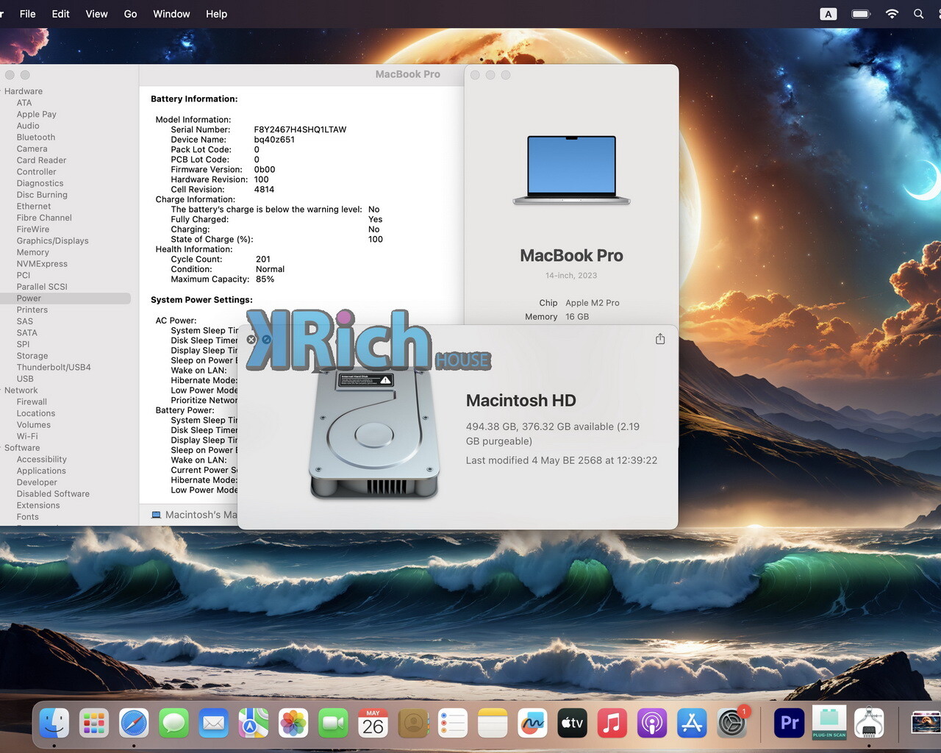Image resolution: width=941 pixels, height=753 pixels.
Task: Click the share icon in Quick Look panel
Action: point(660,339)
